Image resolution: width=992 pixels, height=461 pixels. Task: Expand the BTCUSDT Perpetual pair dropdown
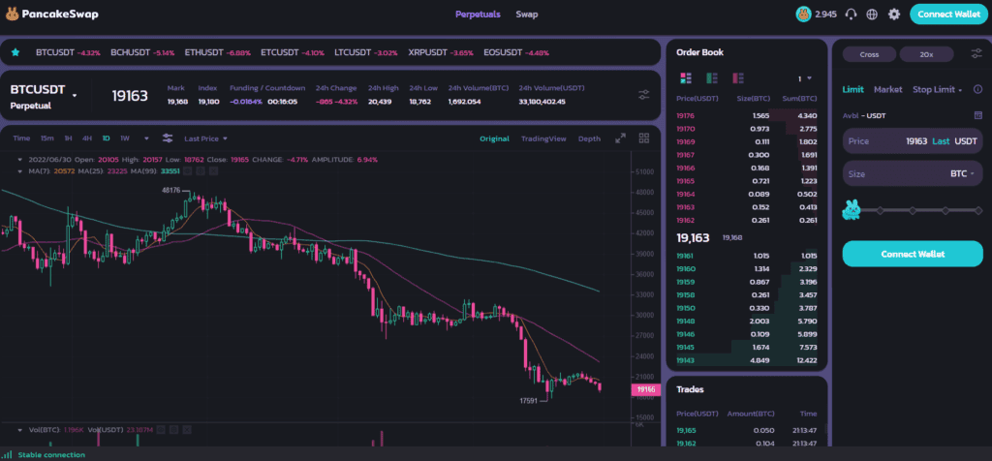tap(75, 96)
